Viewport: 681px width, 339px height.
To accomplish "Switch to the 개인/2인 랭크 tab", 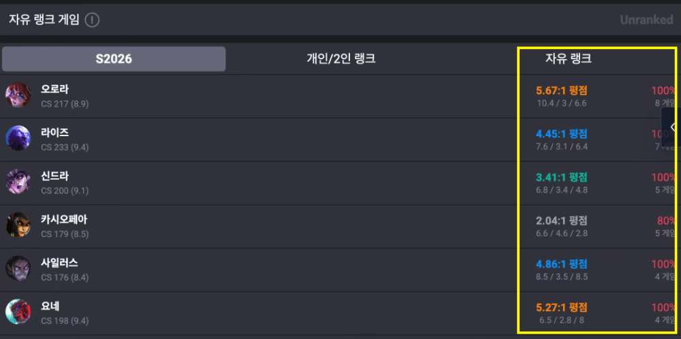I will click(x=340, y=59).
